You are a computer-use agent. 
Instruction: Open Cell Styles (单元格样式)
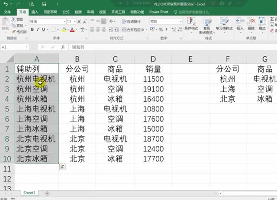[224, 25]
